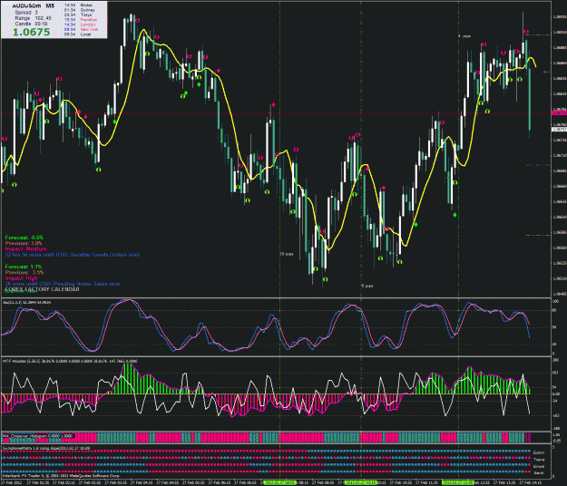Click the '27 Feb 2012' first time axis label
Viewport: 567px width, 486px height.
(12, 482)
